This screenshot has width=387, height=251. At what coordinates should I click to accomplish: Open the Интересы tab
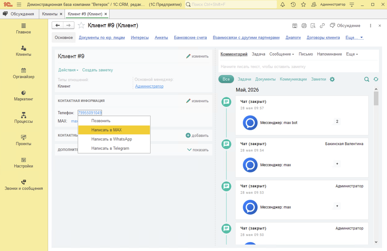140,38
